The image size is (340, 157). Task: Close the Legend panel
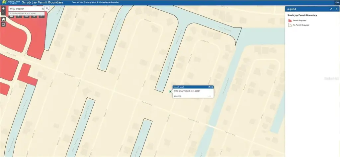pos(336,9)
